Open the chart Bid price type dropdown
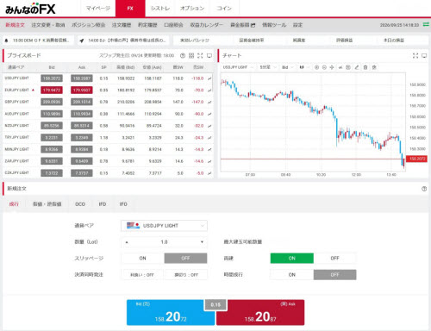This screenshot has height=331, width=431. 287,67
